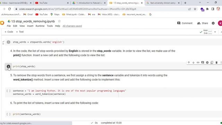Open the Colab account avatar K
Viewport: 222px width, 125px height.
coord(220,23)
